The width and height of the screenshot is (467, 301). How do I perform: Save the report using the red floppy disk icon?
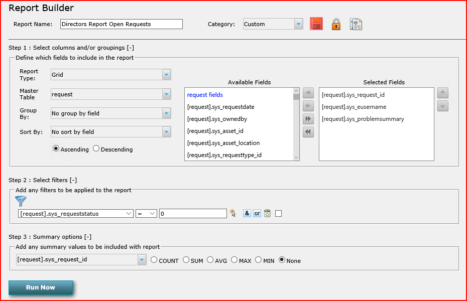coord(316,24)
